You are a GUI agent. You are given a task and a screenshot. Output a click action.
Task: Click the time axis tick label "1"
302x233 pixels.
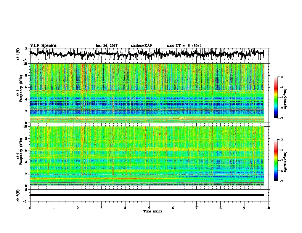click(x=54, y=208)
